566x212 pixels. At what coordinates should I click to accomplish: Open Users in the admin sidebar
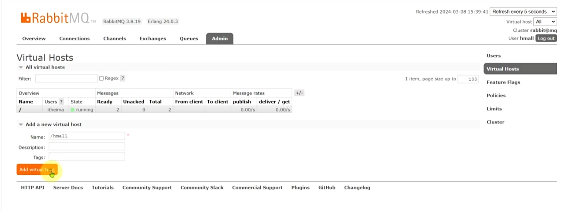pos(493,56)
